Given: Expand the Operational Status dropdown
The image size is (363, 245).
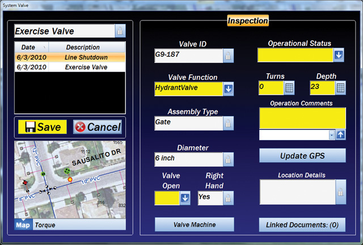Looking at the screenshot, I should [x=339, y=55].
